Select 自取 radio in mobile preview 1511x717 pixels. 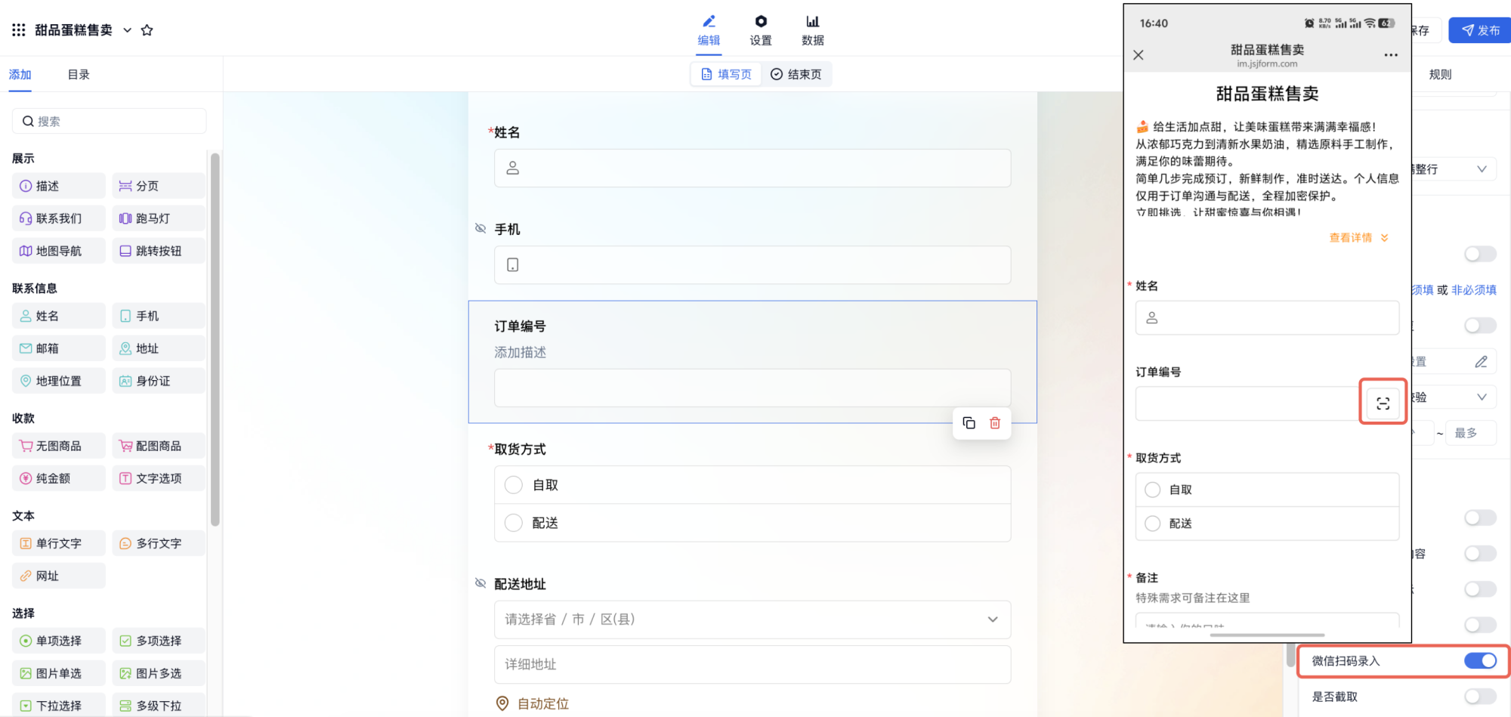click(x=1153, y=490)
